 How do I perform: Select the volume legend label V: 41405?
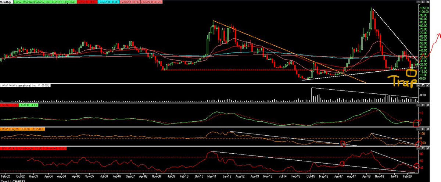[x=25, y=85]
